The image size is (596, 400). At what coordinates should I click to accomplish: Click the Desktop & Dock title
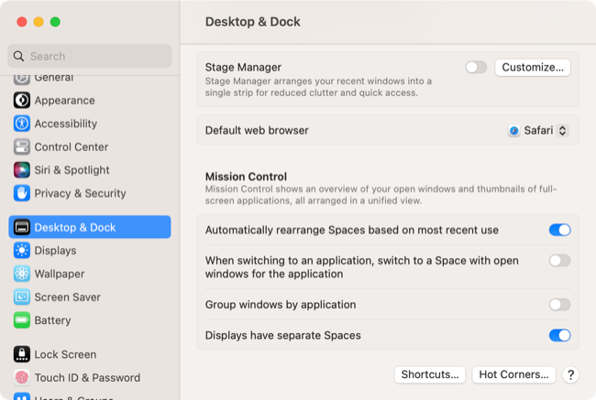coord(253,22)
